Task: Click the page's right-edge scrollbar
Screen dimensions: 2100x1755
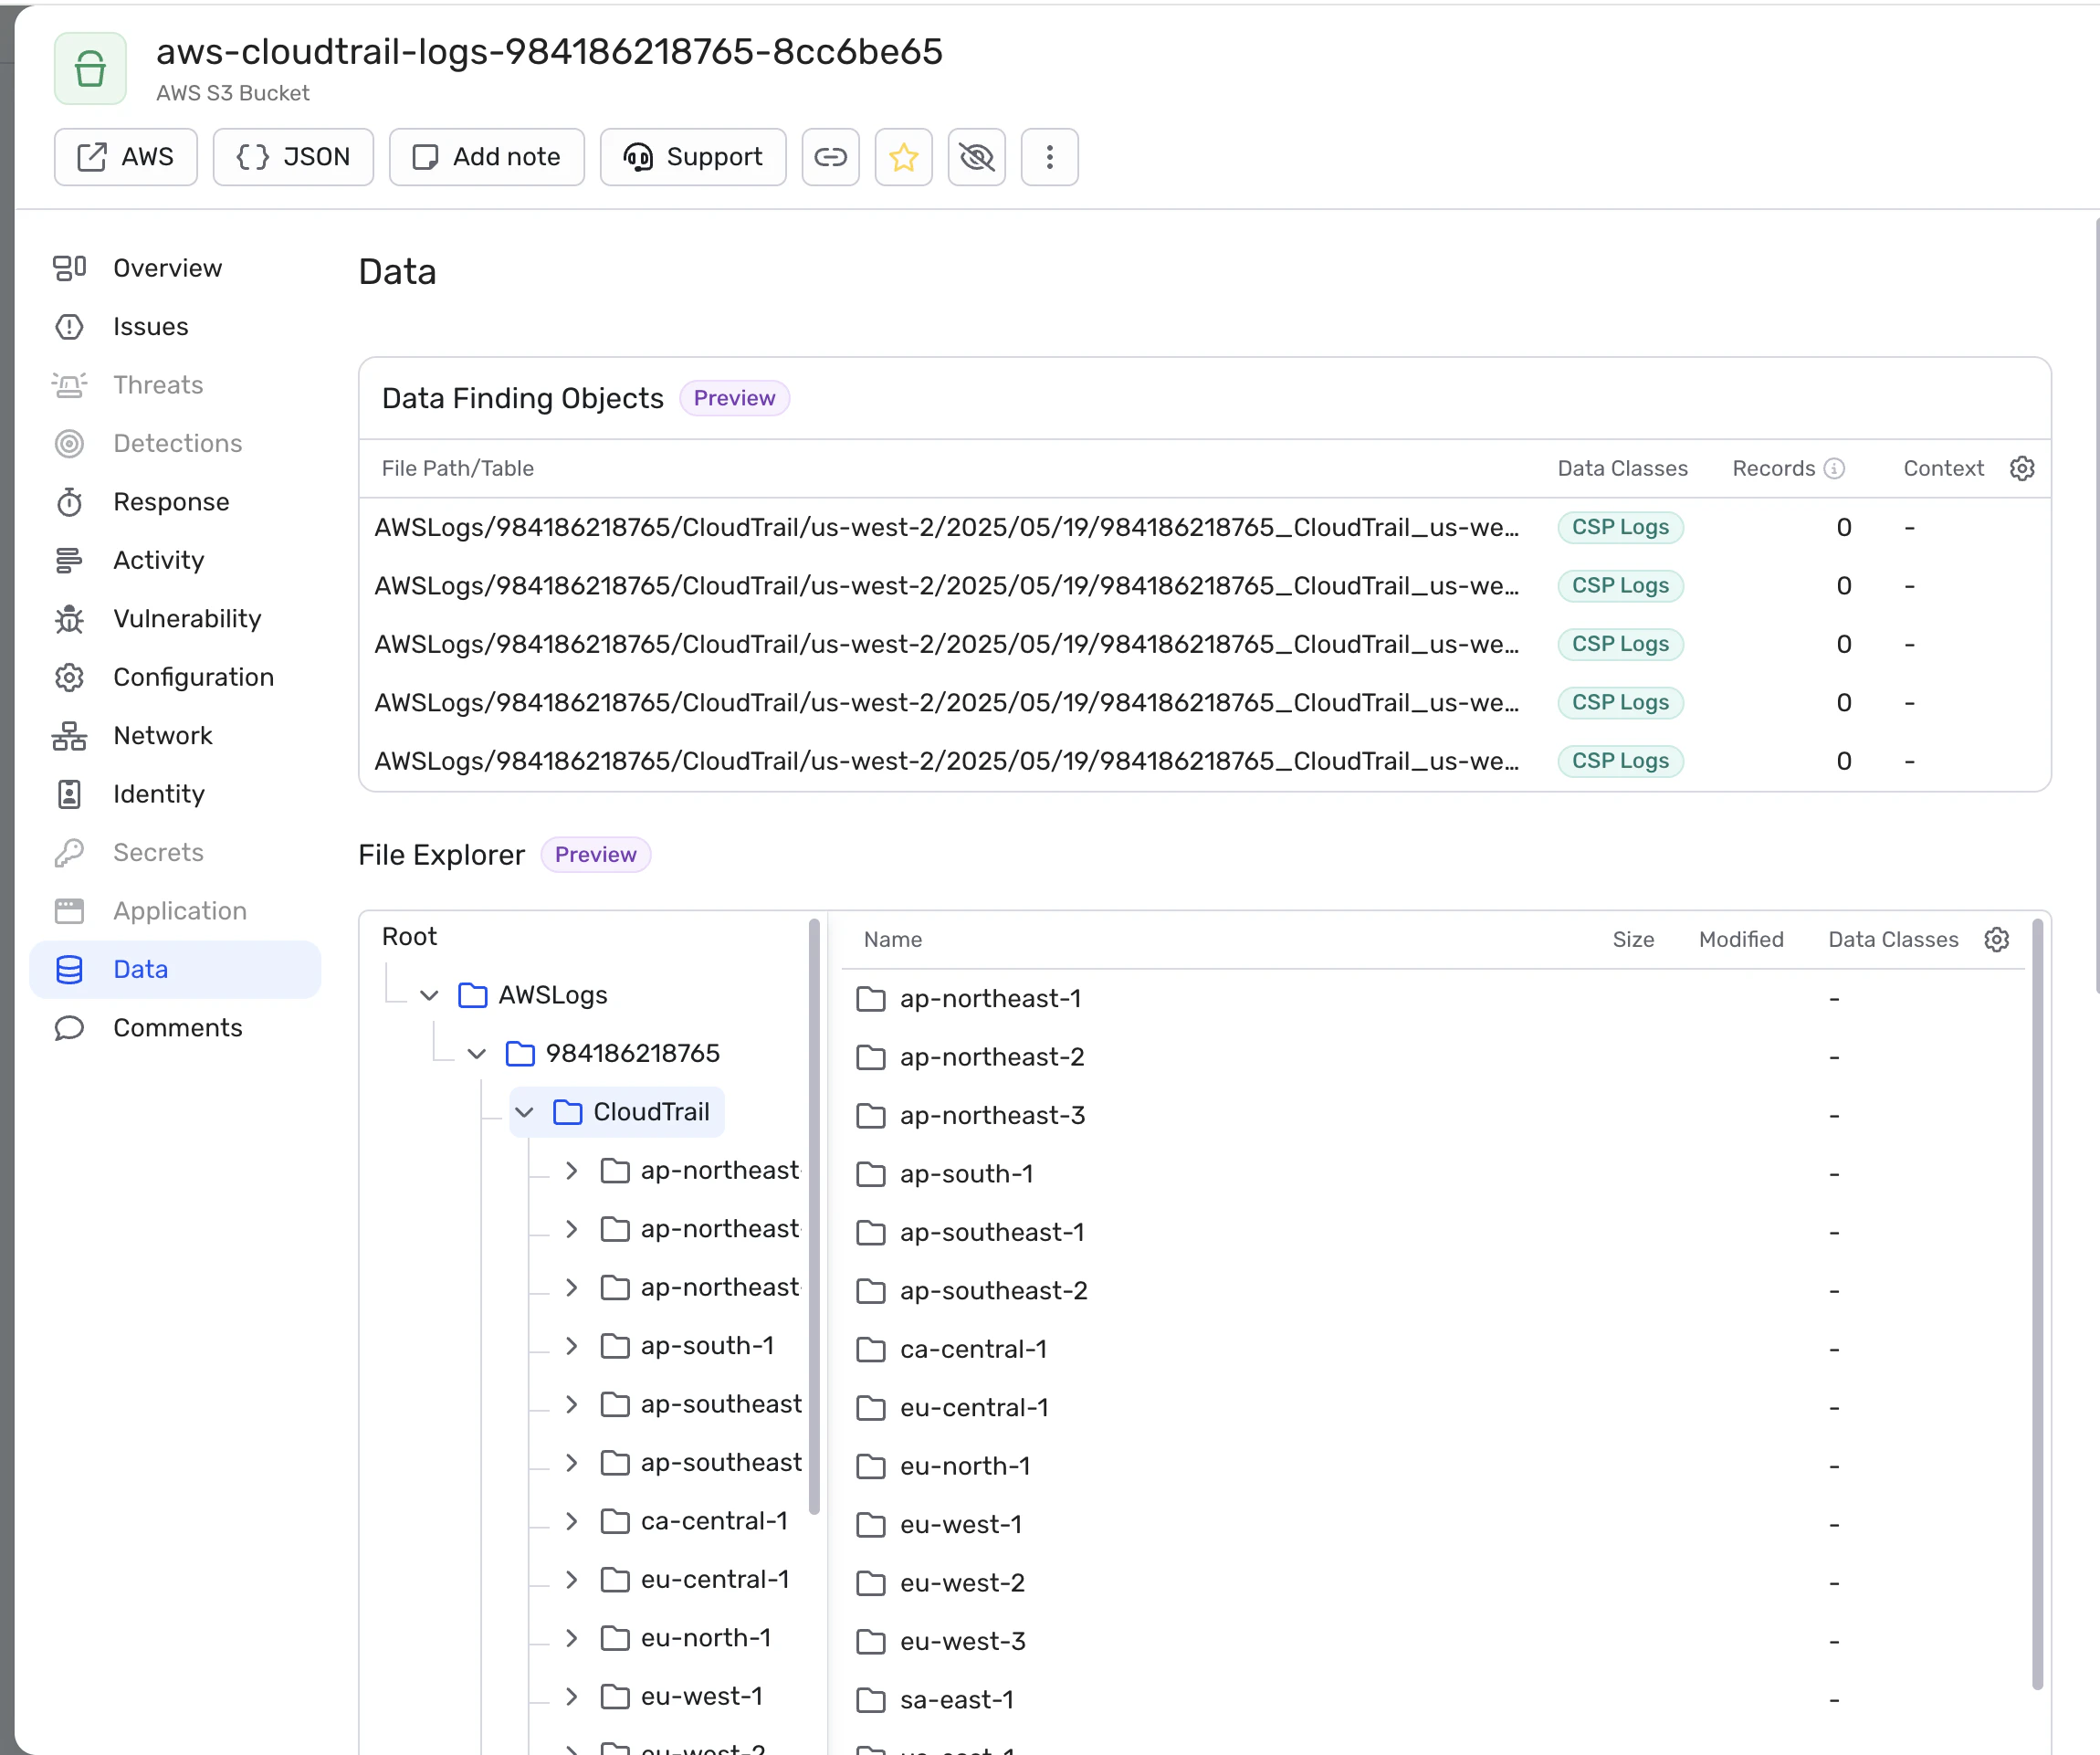Action: coord(2096,605)
